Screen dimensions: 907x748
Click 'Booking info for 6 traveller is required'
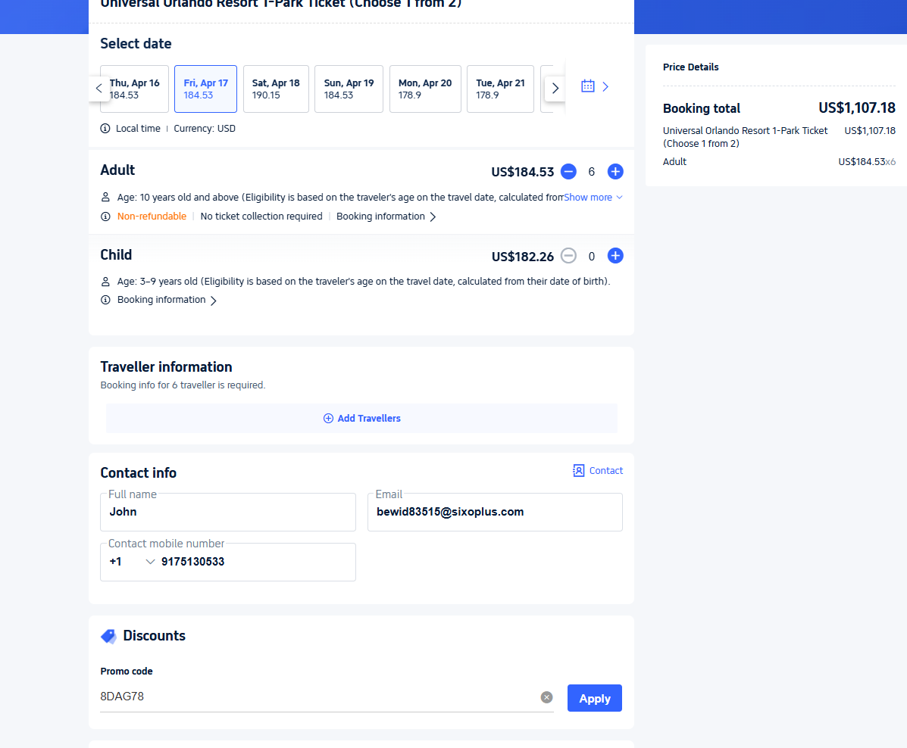point(183,385)
